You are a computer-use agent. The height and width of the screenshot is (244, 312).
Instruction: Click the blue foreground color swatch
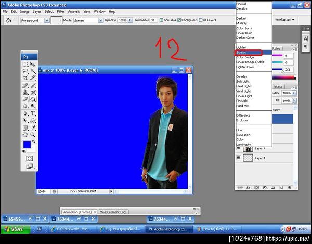[x=27, y=145]
